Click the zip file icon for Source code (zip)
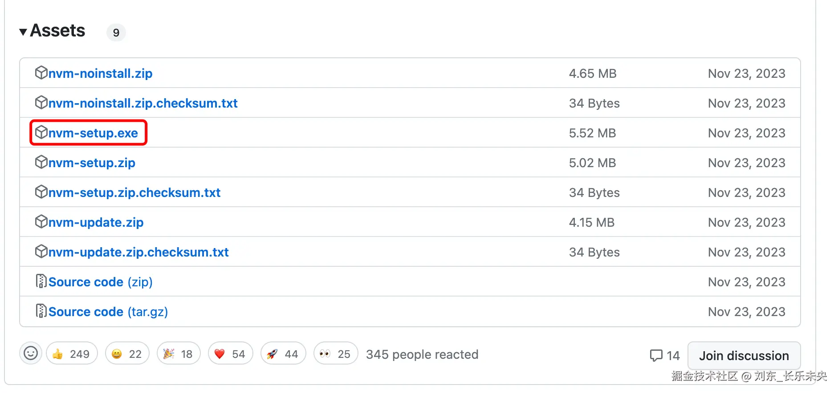Image resolution: width=838 pixels, height=393 pixels. (x=41, y=281)
